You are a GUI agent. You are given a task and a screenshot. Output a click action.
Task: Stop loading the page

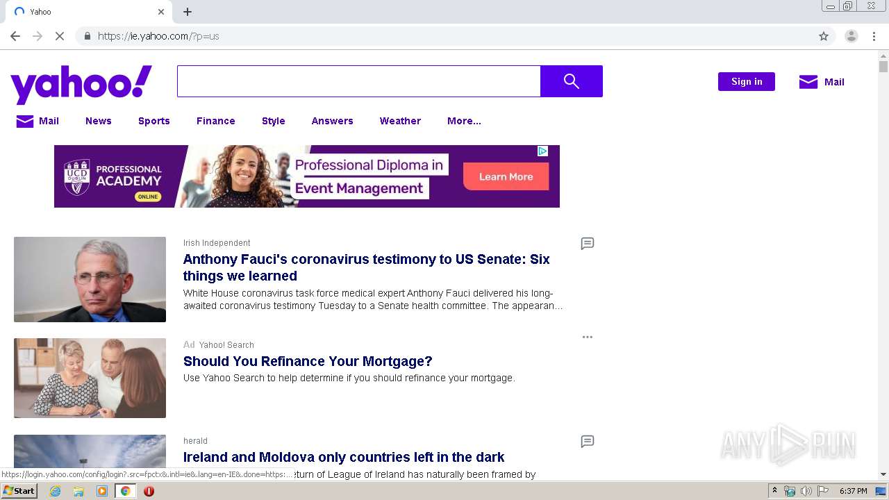[x=60, y=36]
